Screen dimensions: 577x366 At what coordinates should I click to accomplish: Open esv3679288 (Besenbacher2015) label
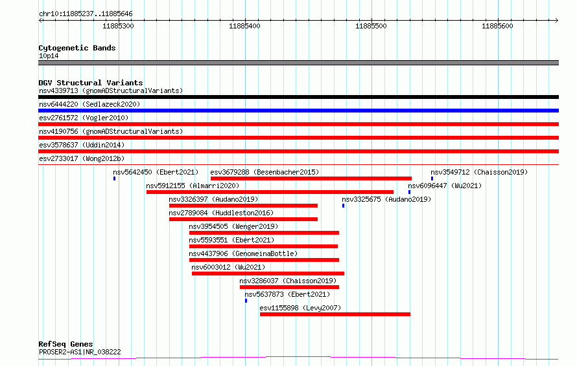tap(265, 172)
